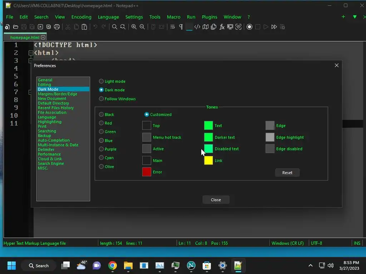
Task: Select the Dark mode radio button
Action: (x=101, y=90)
